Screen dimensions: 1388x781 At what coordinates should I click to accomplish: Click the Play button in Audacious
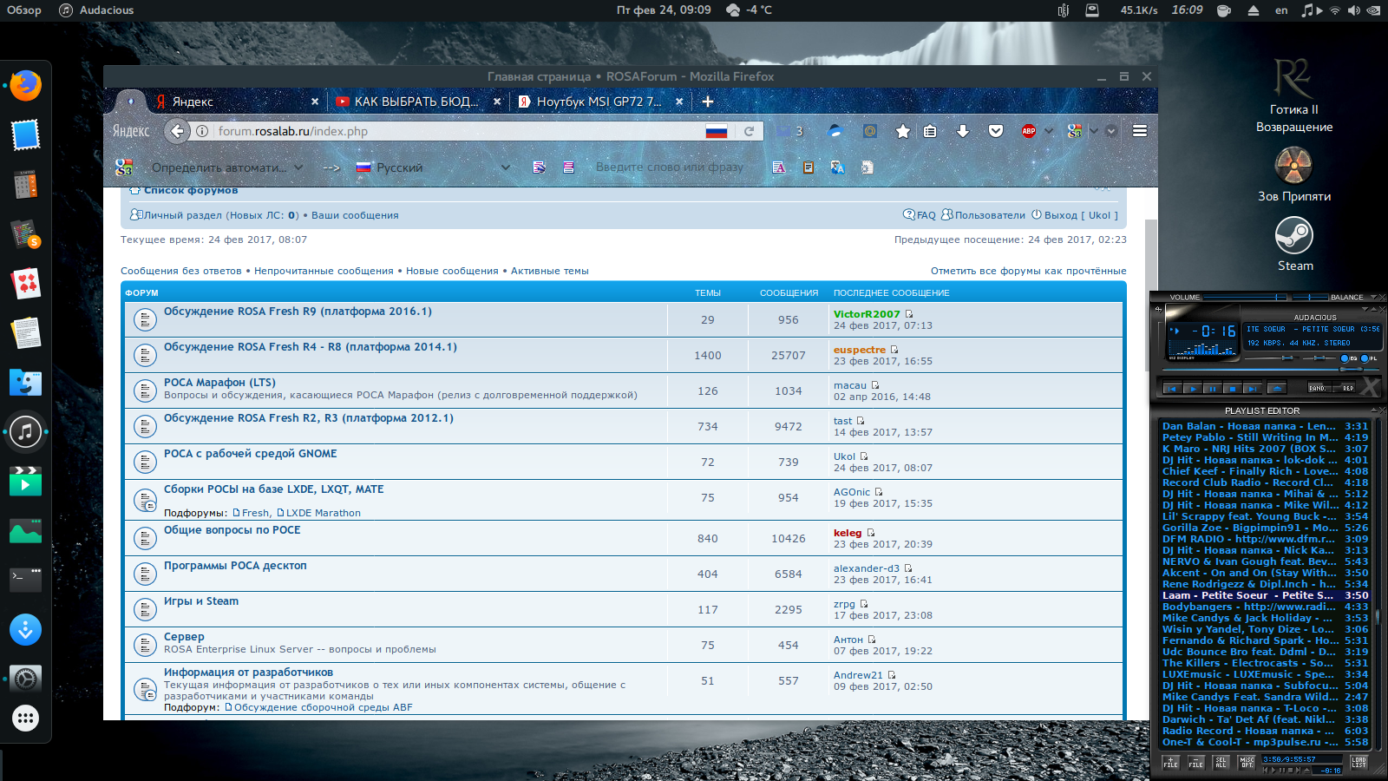click(1192, 388)
